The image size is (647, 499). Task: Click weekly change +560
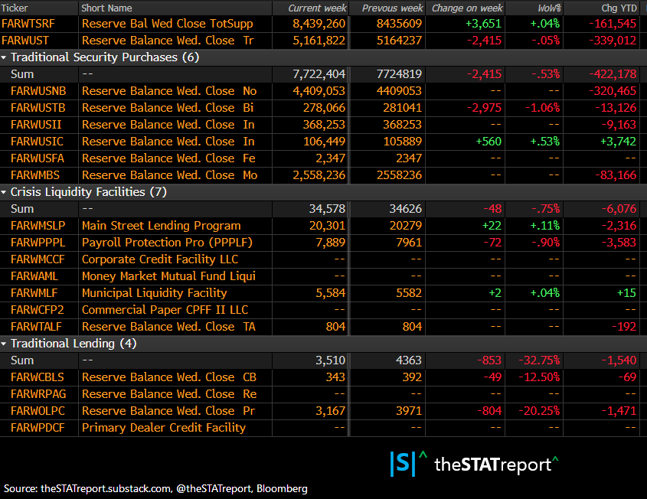pyautogui.click(x=489, y=142)
